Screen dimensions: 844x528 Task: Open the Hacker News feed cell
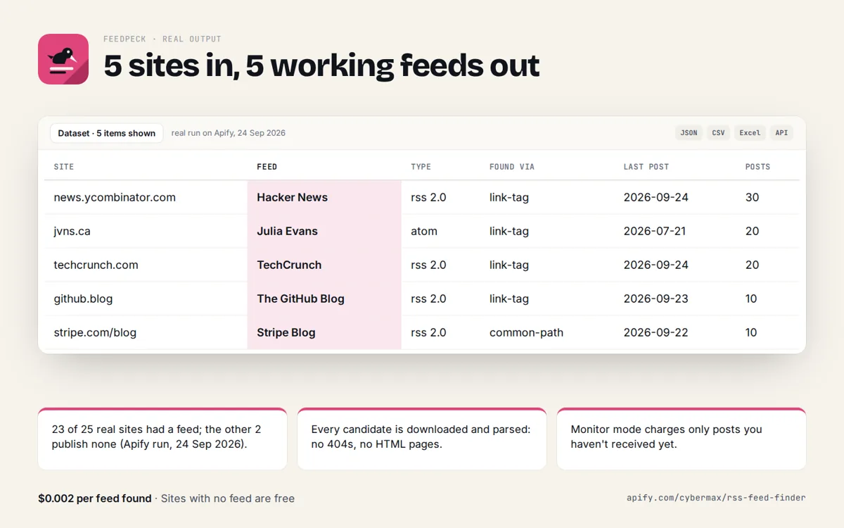click(324, 197)
